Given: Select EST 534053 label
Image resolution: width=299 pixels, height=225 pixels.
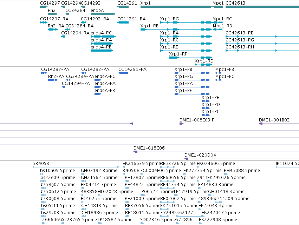Looking at the screenshot, I should pyautogui.click(x=41, y=164).
